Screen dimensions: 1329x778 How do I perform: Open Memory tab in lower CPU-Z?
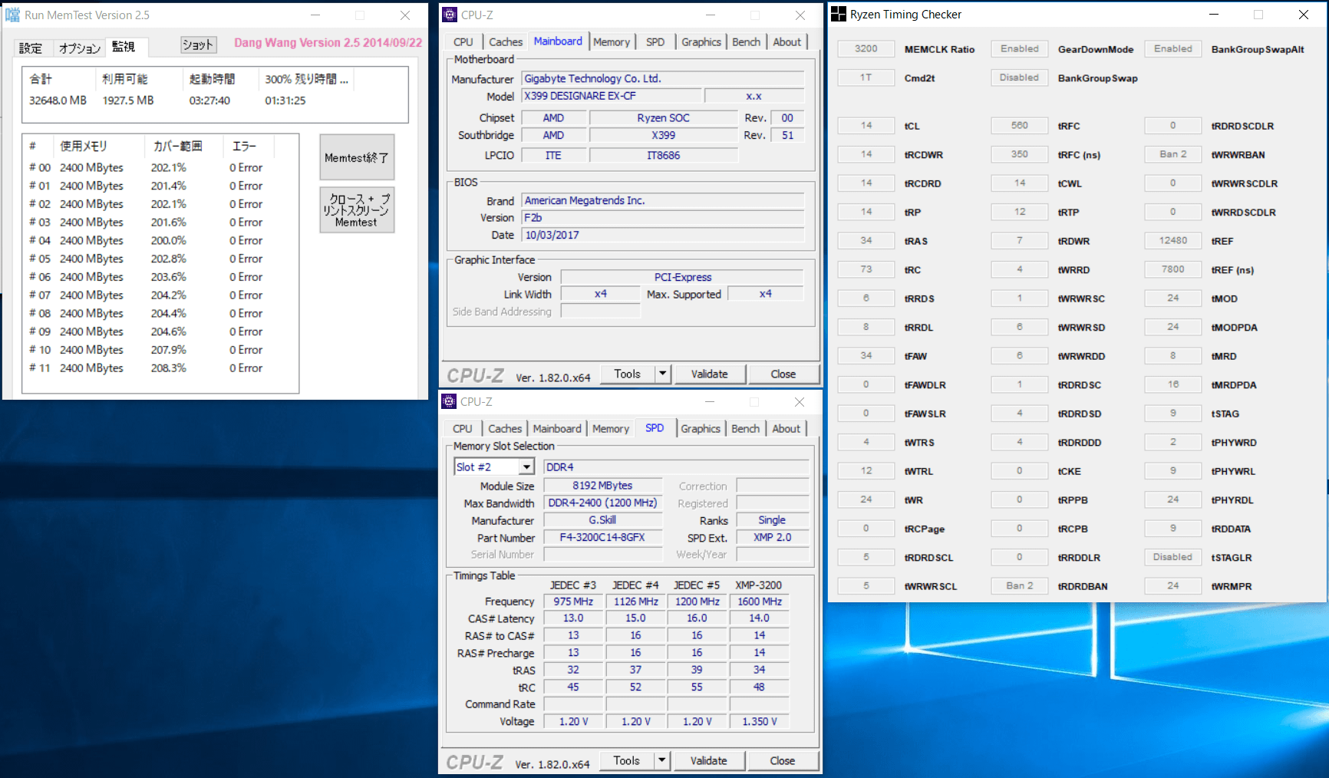coord(611,429)
